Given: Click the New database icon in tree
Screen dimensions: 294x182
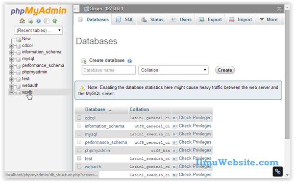Looking at the screenshot, I should tap(19, 39).
